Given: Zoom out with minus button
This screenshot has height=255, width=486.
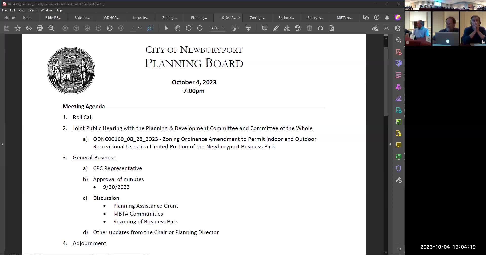Looking at the screenshot, I should 189,28.
